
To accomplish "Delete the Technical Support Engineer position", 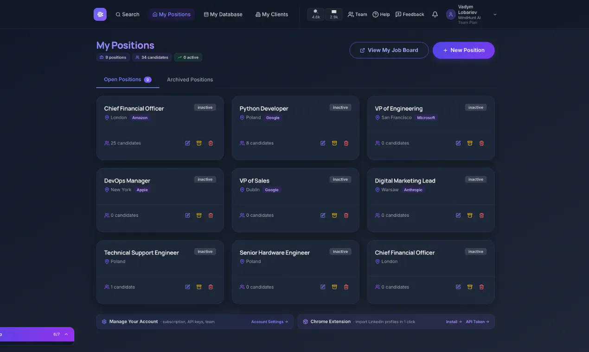I will click(211, 287).
